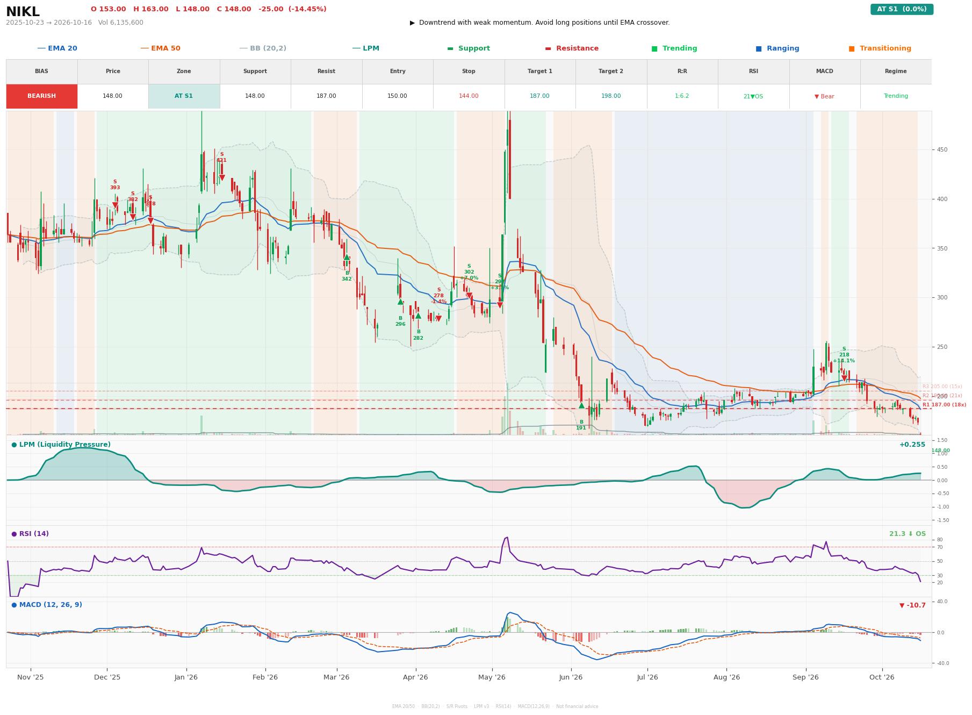Click the S 421 sell marker
The height and width of the screenshot is (715, 972).
(x=221, y=178)
